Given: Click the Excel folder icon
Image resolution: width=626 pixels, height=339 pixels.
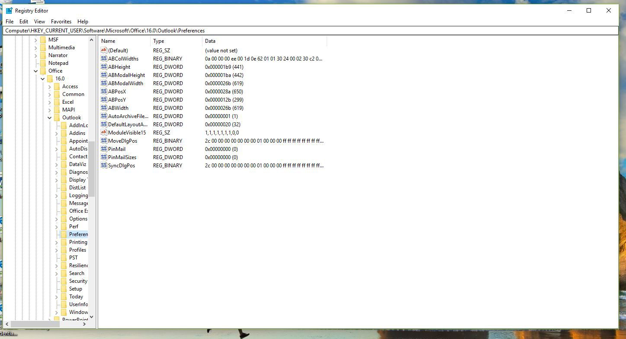Looking at the screenshot, I should pos(57,102).
